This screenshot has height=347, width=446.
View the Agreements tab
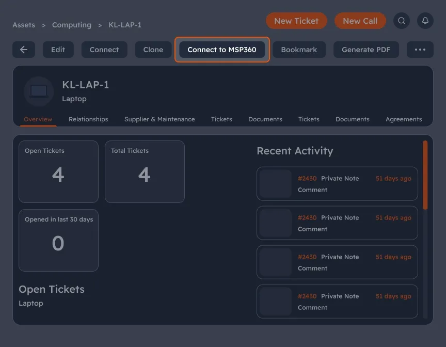[x=404, y=119]
